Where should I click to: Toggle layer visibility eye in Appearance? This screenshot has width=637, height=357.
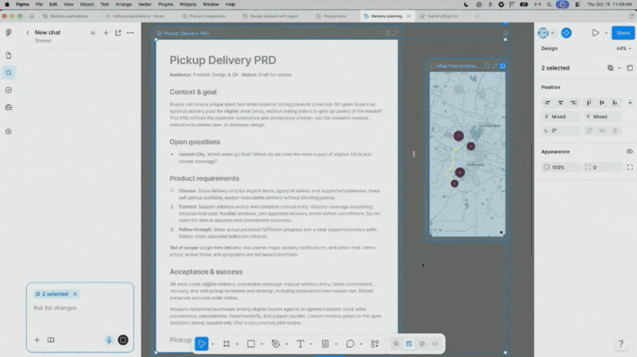(x=629, y=151)
